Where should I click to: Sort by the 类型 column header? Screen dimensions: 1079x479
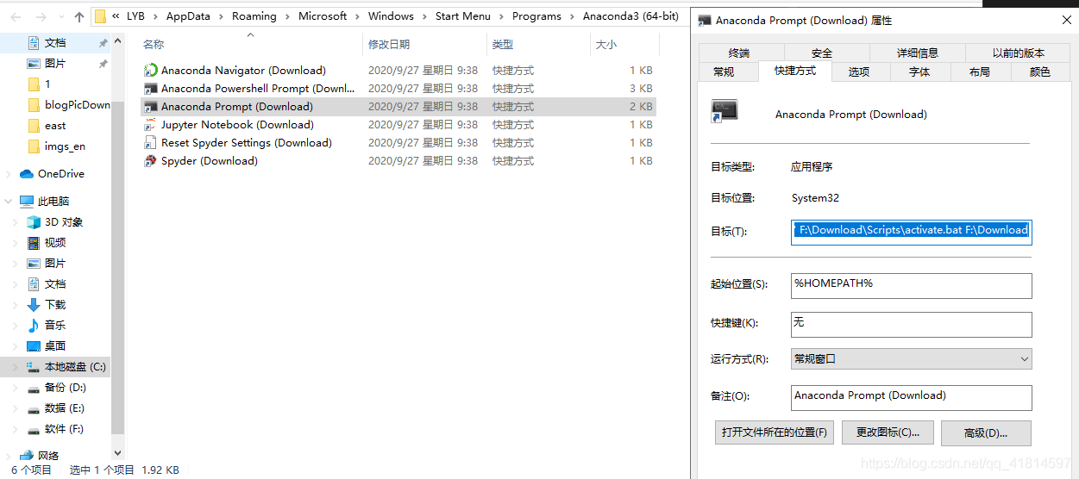[538, 44]
